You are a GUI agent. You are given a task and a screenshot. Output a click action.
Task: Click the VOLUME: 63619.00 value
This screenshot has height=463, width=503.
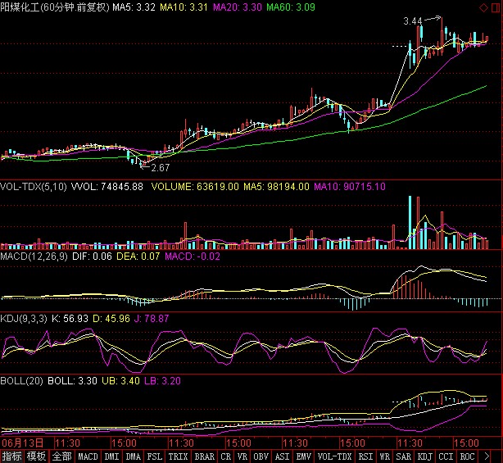click(x=195, y=186)
